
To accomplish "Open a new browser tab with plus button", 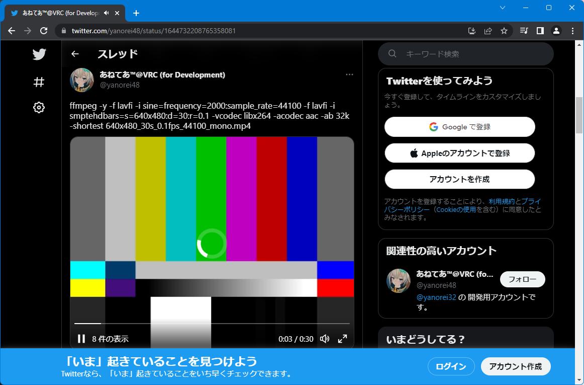I will coord(136,13).
